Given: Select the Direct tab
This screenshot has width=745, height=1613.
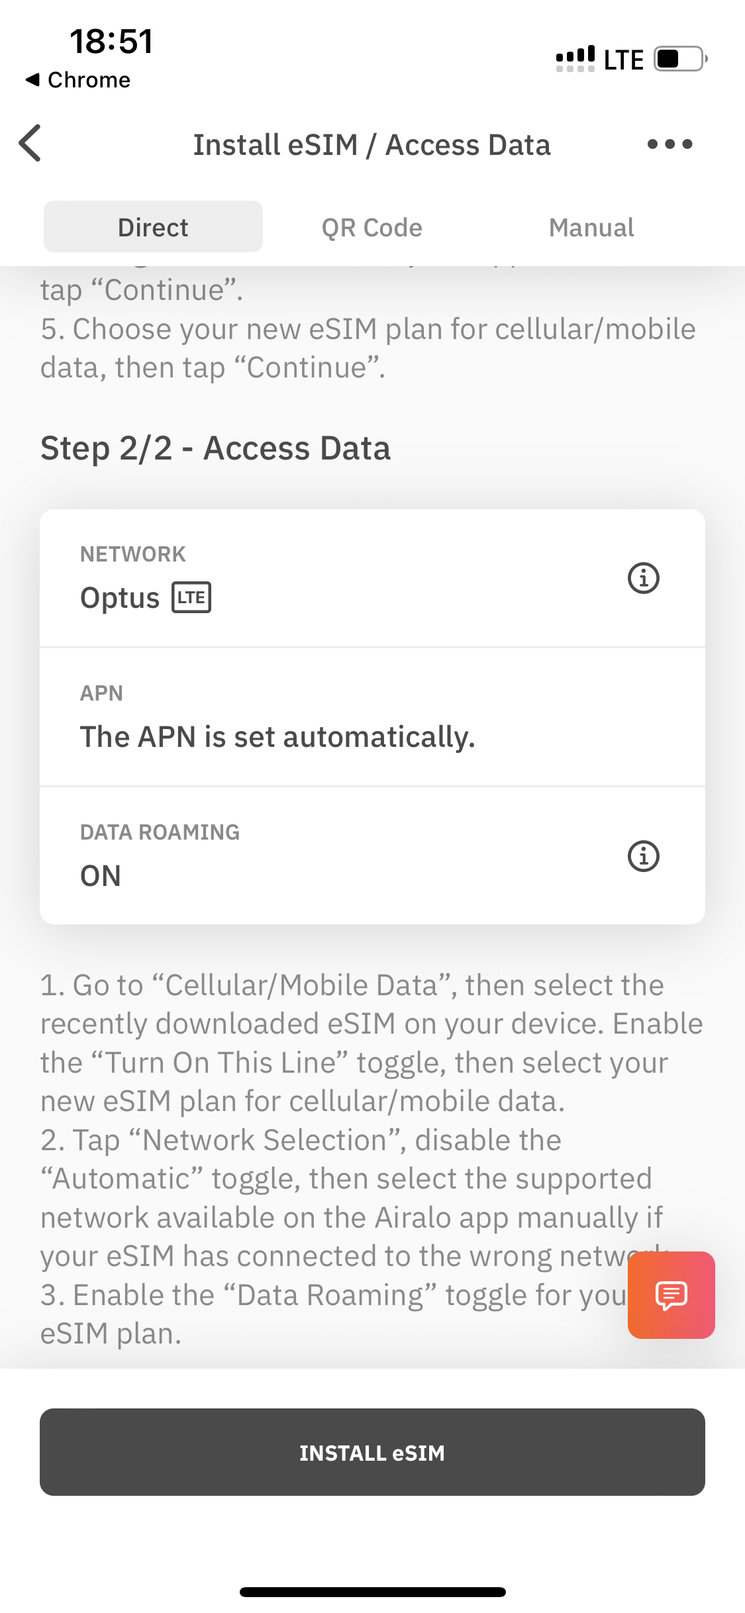Looking at the screenshot, I should point(153,227).
